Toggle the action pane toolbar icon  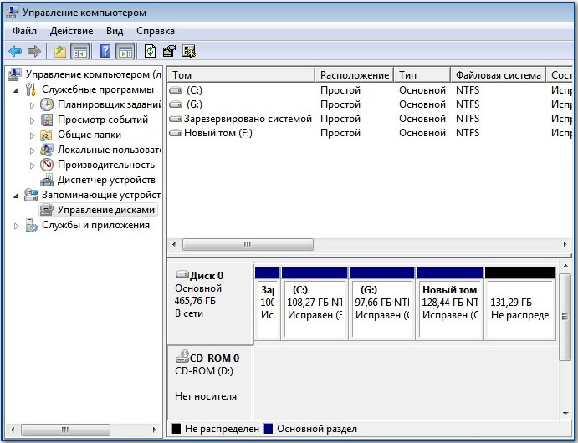(x=125, y=52)
